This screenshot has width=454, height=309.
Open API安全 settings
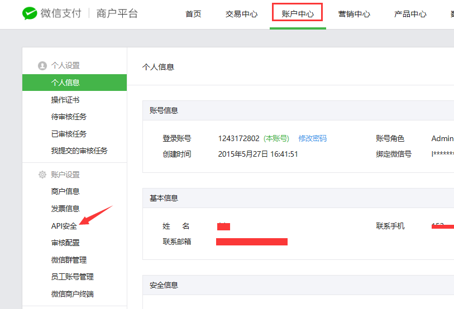(x=64, y=226)
